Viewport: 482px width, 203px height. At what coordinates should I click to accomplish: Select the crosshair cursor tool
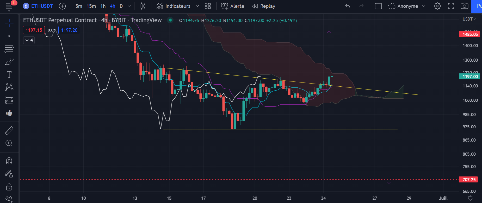(9, 23)
